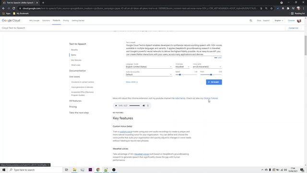
Task: Open the Chrome Tutorial link
Action: pyautogui.click(x=211, y=98)
